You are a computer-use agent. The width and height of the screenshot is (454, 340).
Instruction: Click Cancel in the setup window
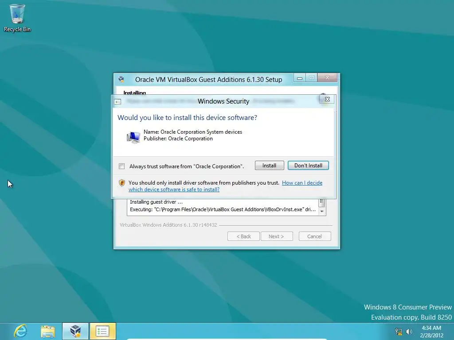314,236
